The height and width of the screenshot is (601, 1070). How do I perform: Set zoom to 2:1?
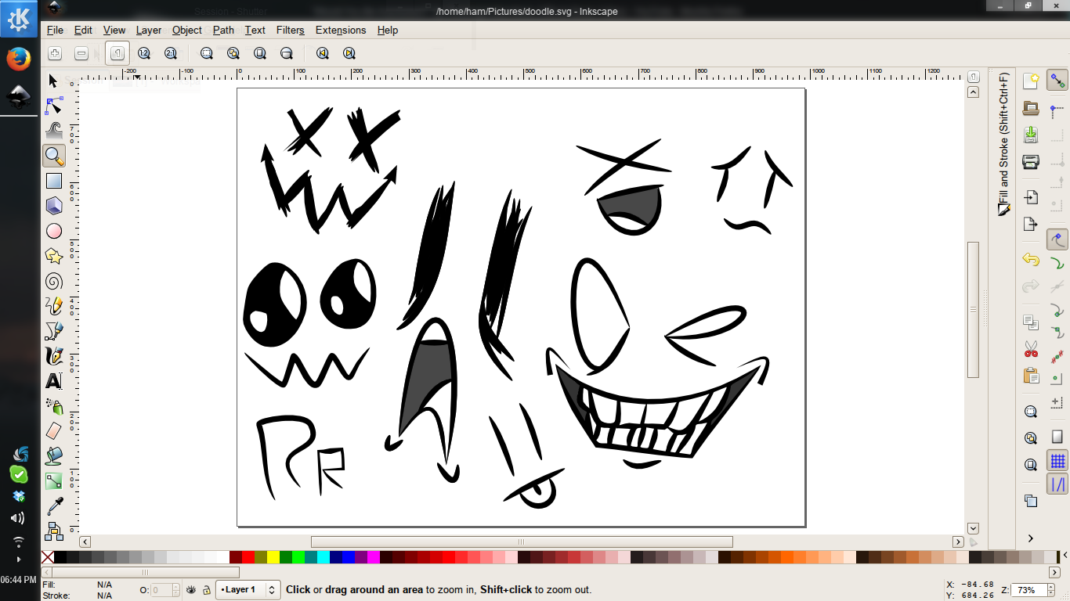[x=171, y=53]
